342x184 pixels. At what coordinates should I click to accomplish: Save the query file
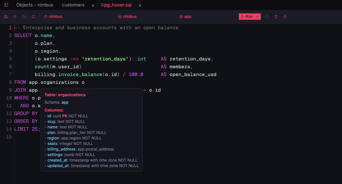point(6,17)
